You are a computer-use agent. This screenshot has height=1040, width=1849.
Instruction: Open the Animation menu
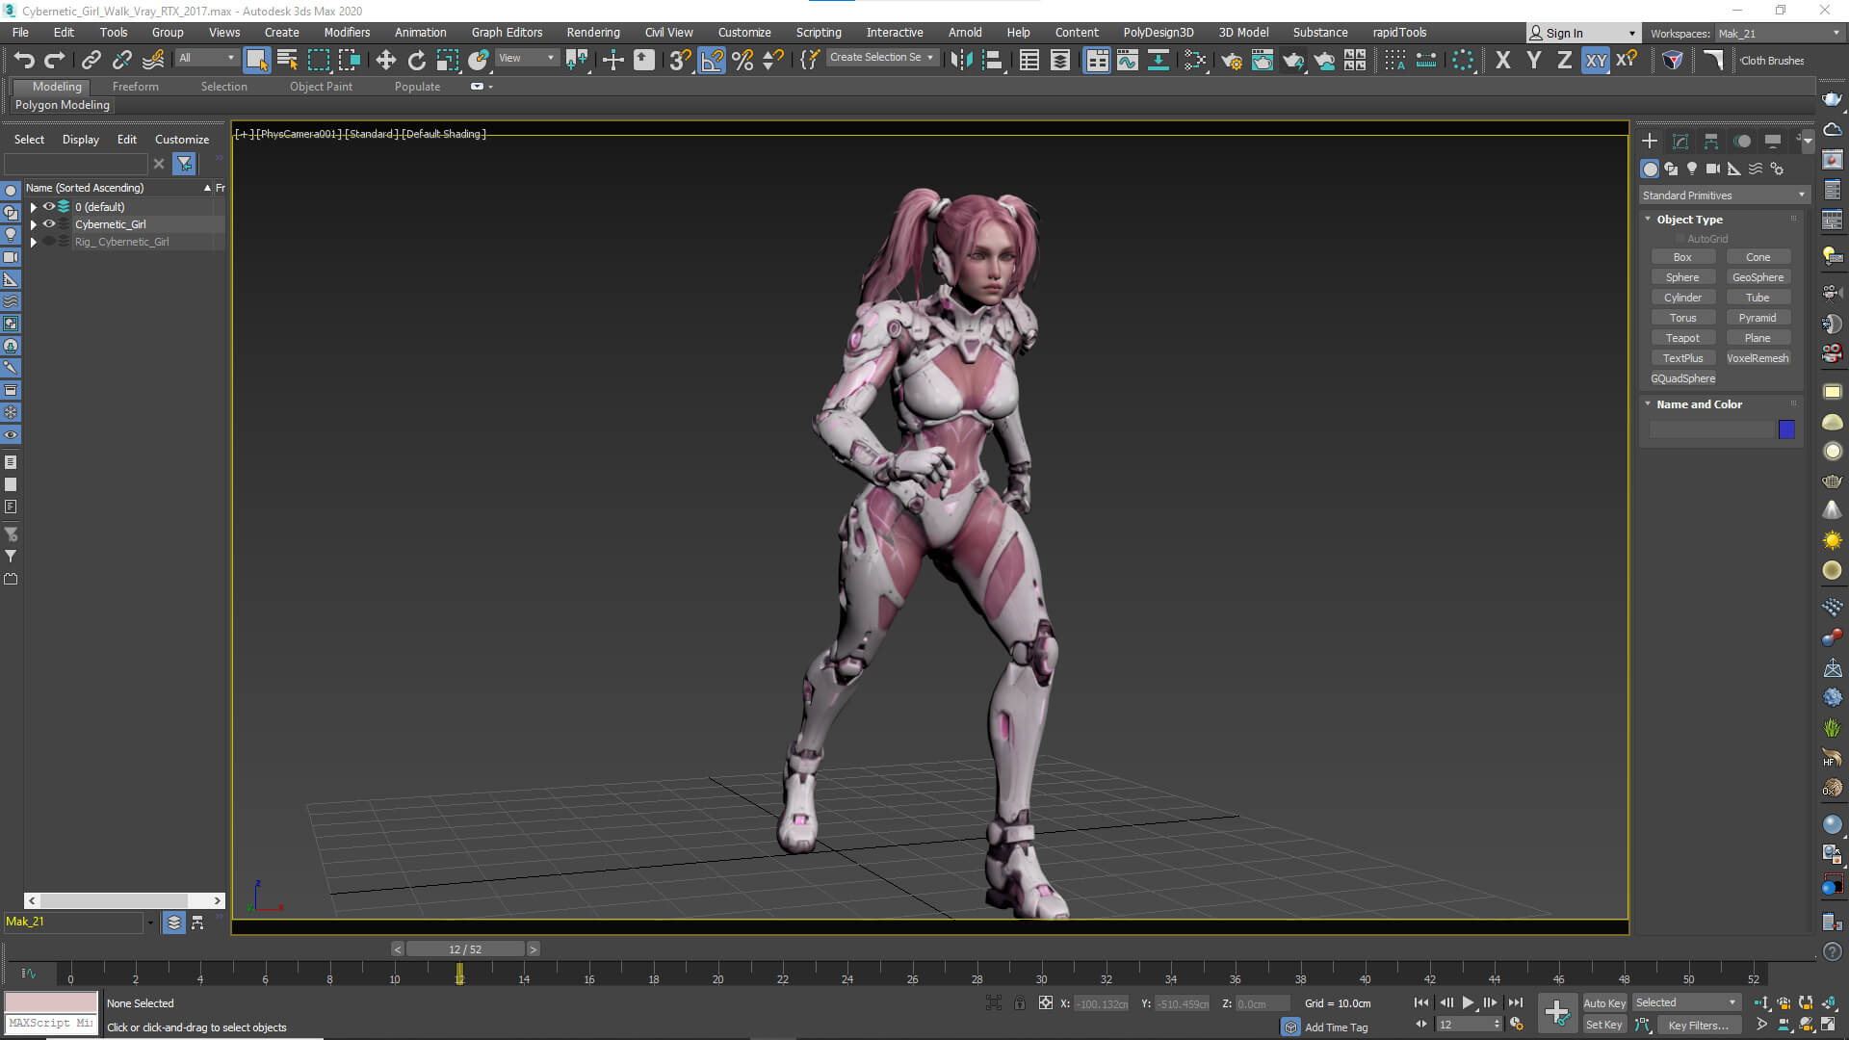pos(420,33)
